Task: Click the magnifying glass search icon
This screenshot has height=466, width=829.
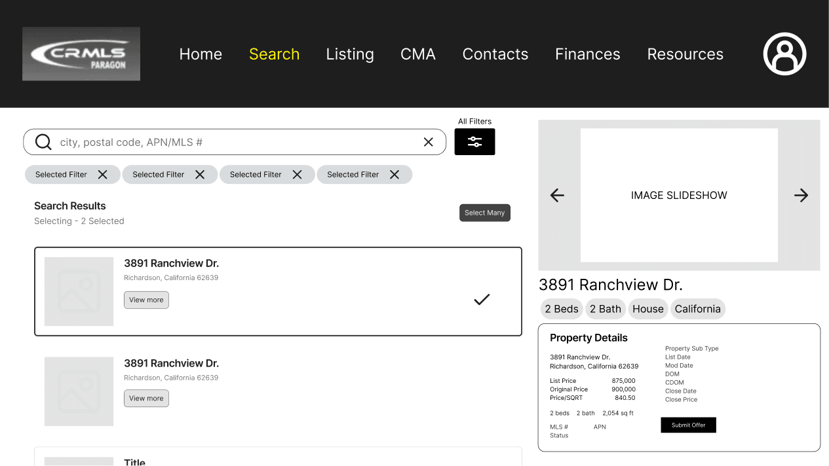Action: coord(43,142)
